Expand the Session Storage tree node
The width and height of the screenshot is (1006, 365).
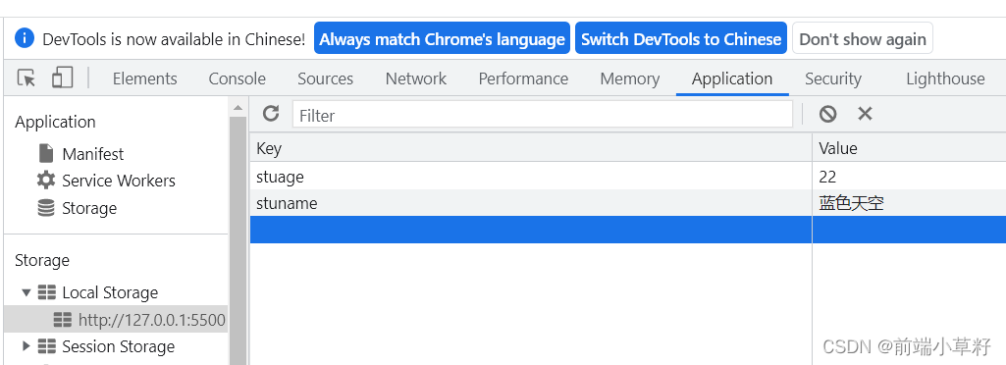pyautogui.click(x=26, y=346)
